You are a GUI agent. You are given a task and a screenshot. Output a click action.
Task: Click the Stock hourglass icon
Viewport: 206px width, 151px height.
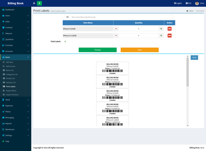[x=3, y=100]
